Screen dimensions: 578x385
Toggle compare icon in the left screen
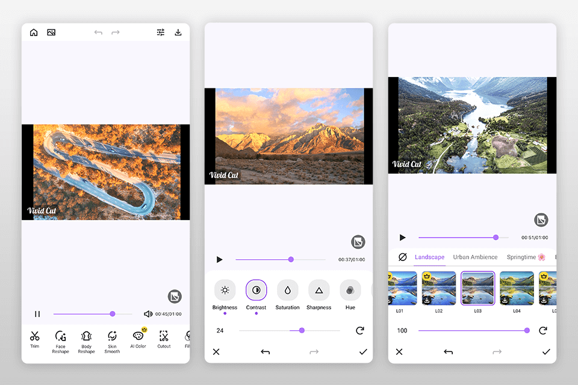point(175,297)
